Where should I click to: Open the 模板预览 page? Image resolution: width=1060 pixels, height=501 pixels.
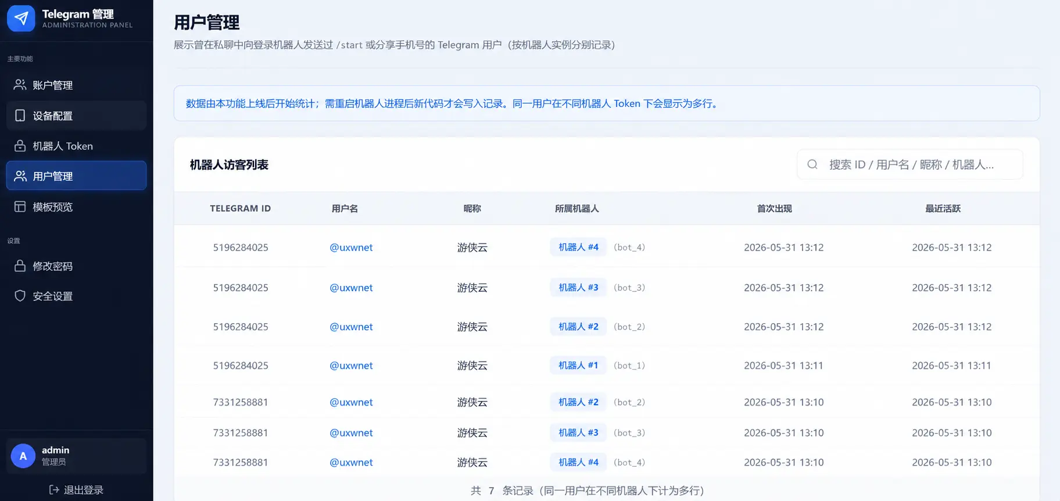click(76, 207)
